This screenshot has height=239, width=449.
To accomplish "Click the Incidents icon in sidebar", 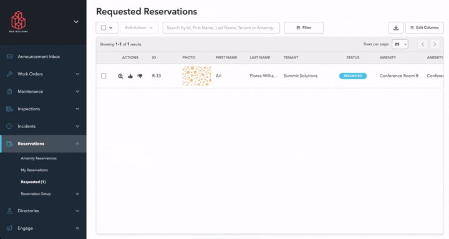I will (9, 126).
